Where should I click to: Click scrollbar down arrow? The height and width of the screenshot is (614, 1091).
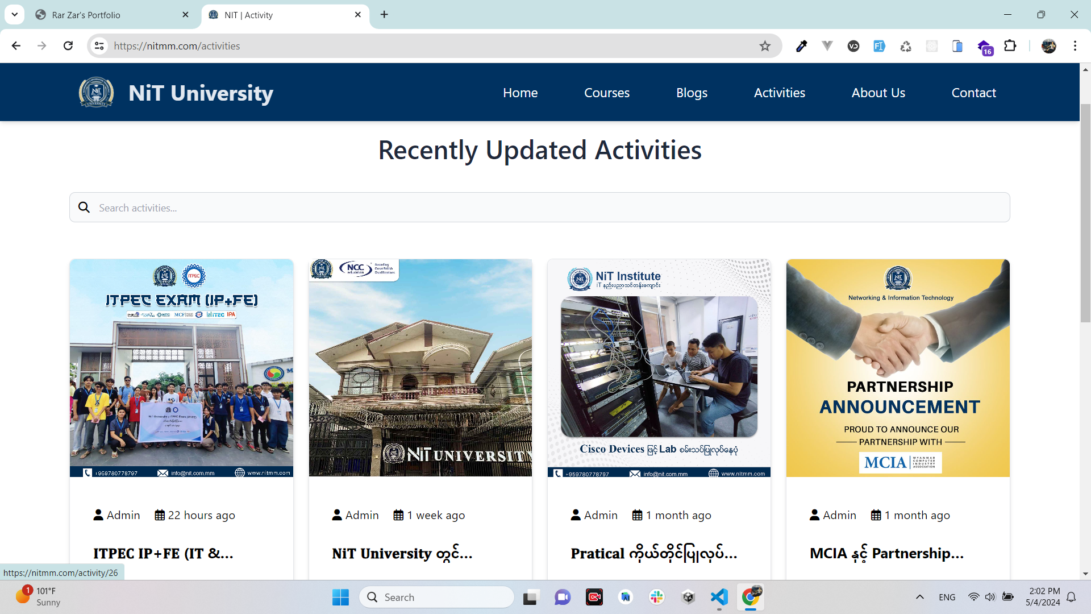(1085, 574)
